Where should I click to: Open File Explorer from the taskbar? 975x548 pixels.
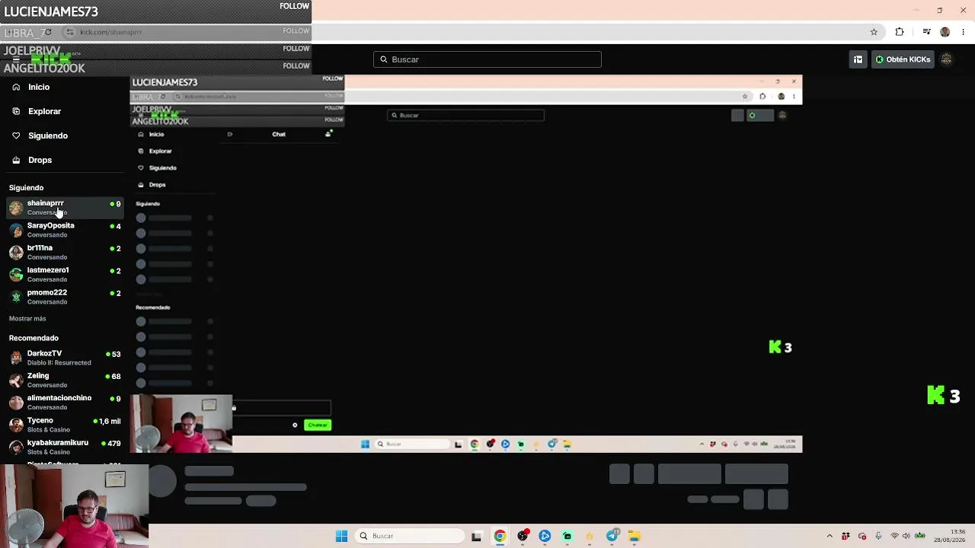(x=634, y=536)
